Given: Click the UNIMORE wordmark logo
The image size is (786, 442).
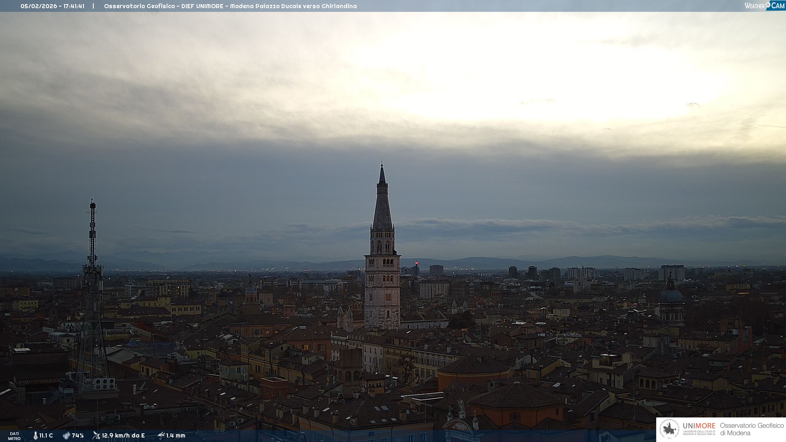Looking at the screenshot, I should [x=699, y=426].
